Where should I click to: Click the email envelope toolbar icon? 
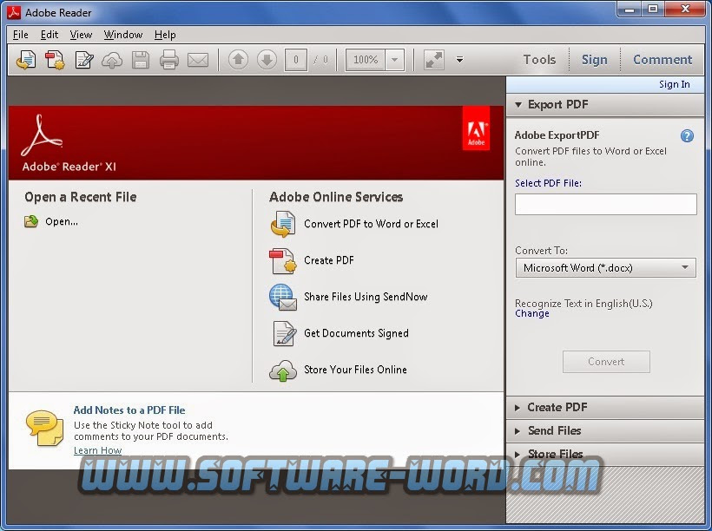[198, 60]
